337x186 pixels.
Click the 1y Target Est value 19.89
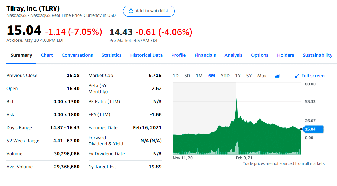coord(155,167)
